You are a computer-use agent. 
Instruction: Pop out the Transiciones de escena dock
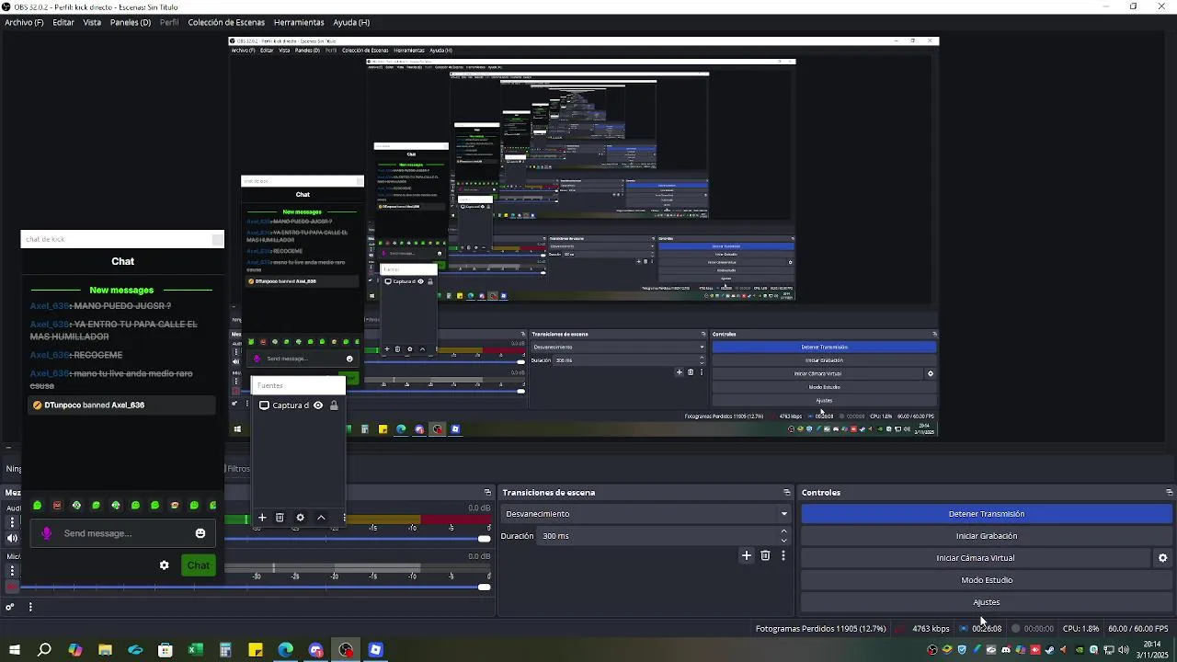click(786, 493)
